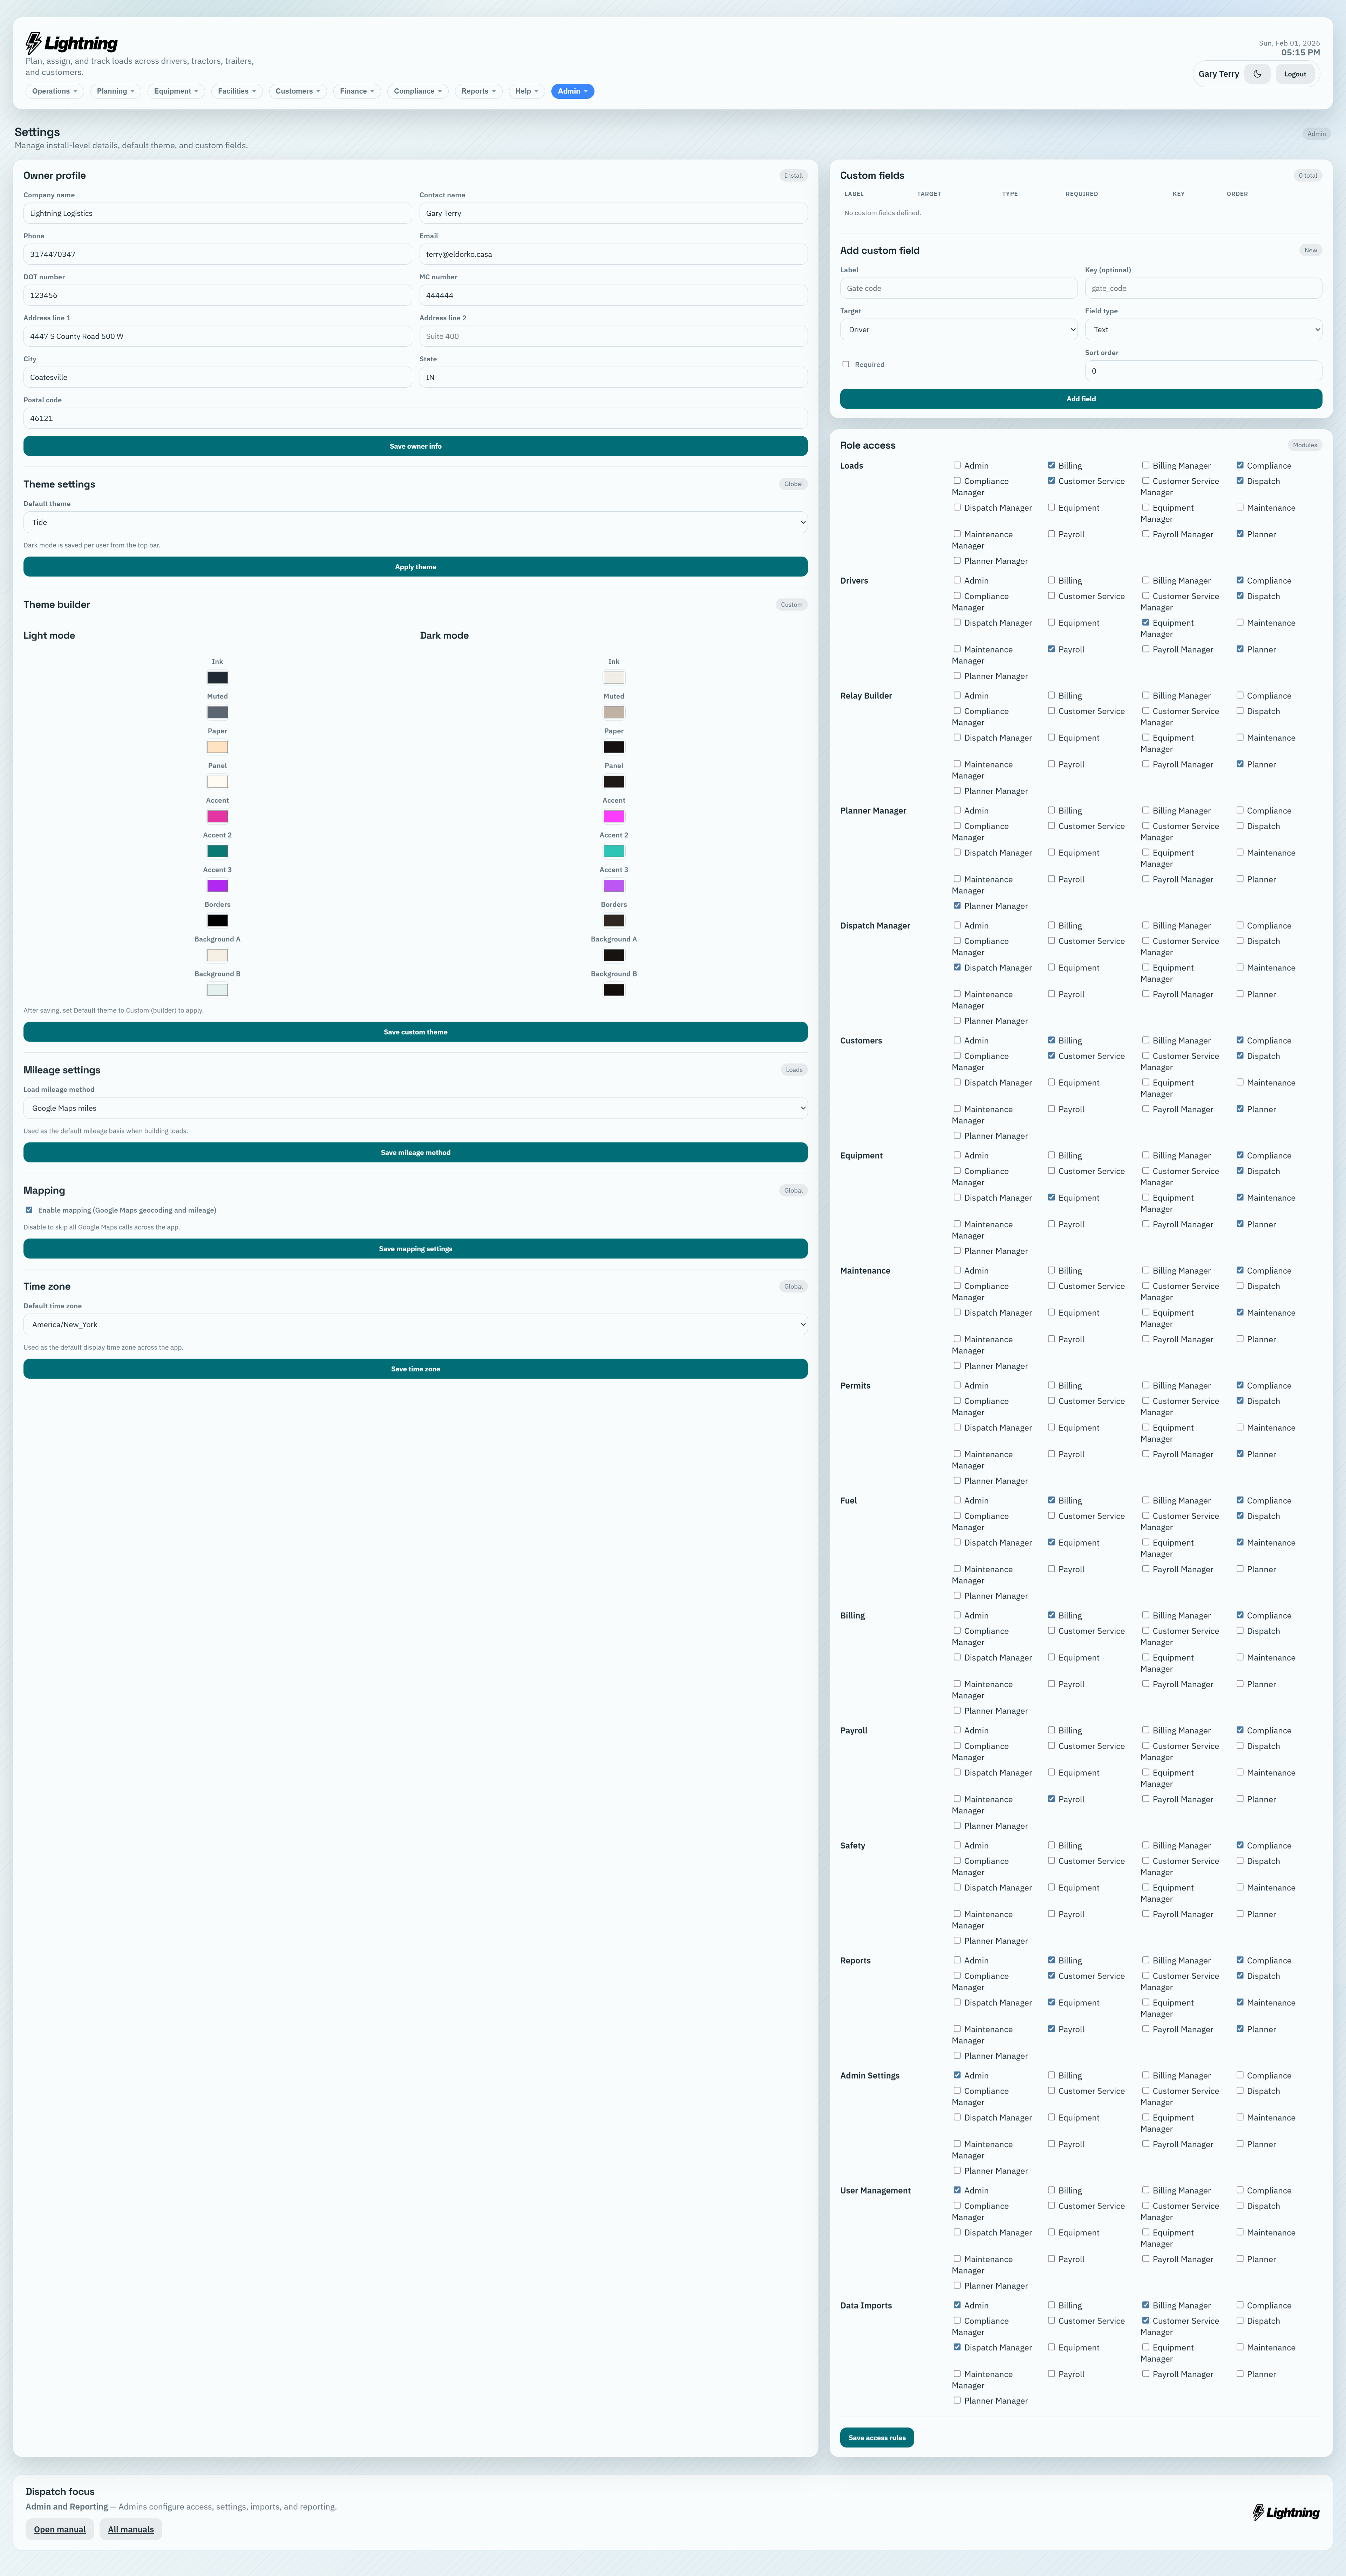Open the Load mileage method dropdown
This screenshot has width=1346, height=2576.
pos(415,1107)
